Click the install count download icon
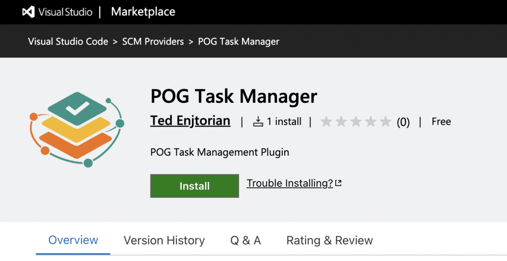 (x=258, y=122)
